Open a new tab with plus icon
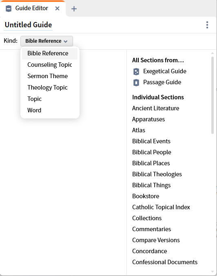 [x=74, y=9]
